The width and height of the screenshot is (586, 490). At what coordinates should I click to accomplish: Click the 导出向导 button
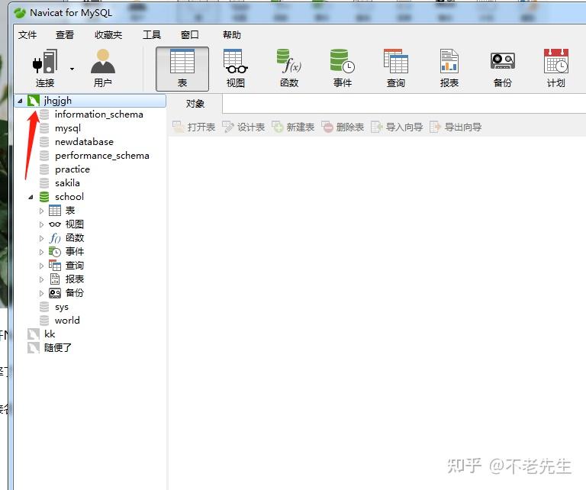point(456,127)
